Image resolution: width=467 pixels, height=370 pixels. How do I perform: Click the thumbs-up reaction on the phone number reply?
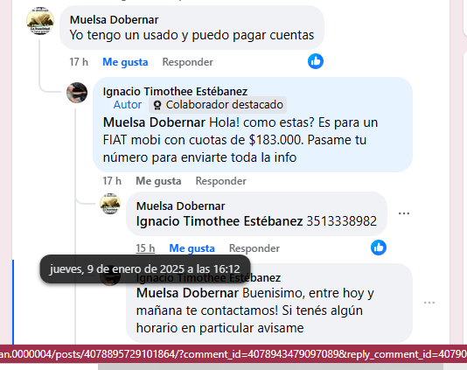(379, 248)
